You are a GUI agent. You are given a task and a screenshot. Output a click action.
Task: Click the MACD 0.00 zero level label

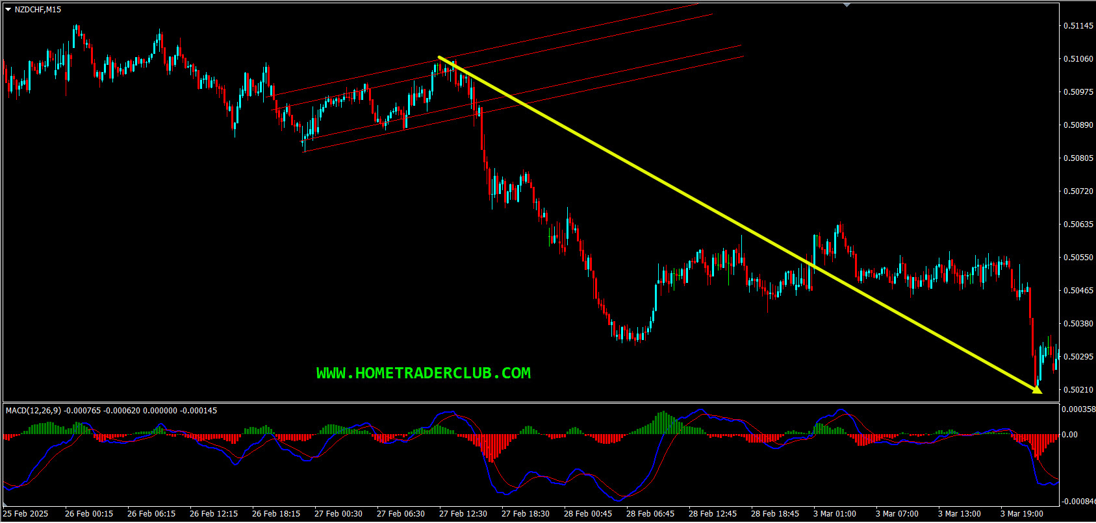[1070, 435]
